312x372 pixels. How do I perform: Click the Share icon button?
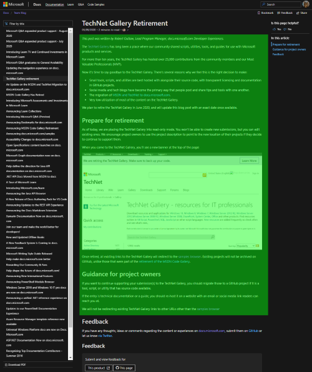pos(301,13)
